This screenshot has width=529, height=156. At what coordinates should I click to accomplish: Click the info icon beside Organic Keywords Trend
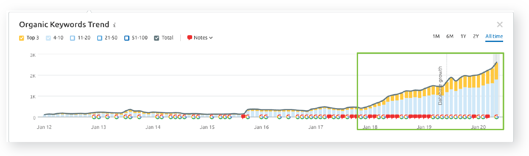(115, 25)
